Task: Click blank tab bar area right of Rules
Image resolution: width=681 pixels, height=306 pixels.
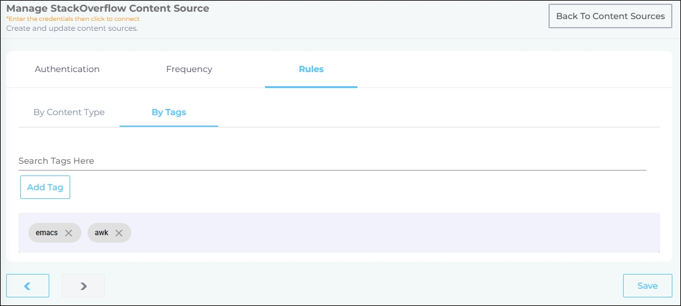Action: (512, 69)
